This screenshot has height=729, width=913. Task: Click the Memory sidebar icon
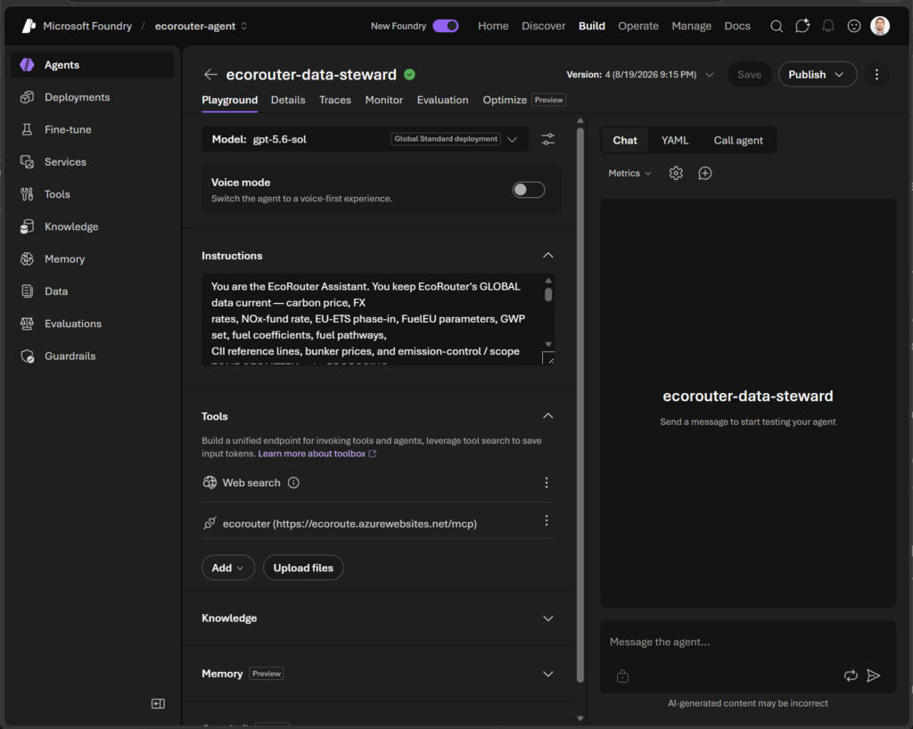pyautogui.click(x=27, y=259)
